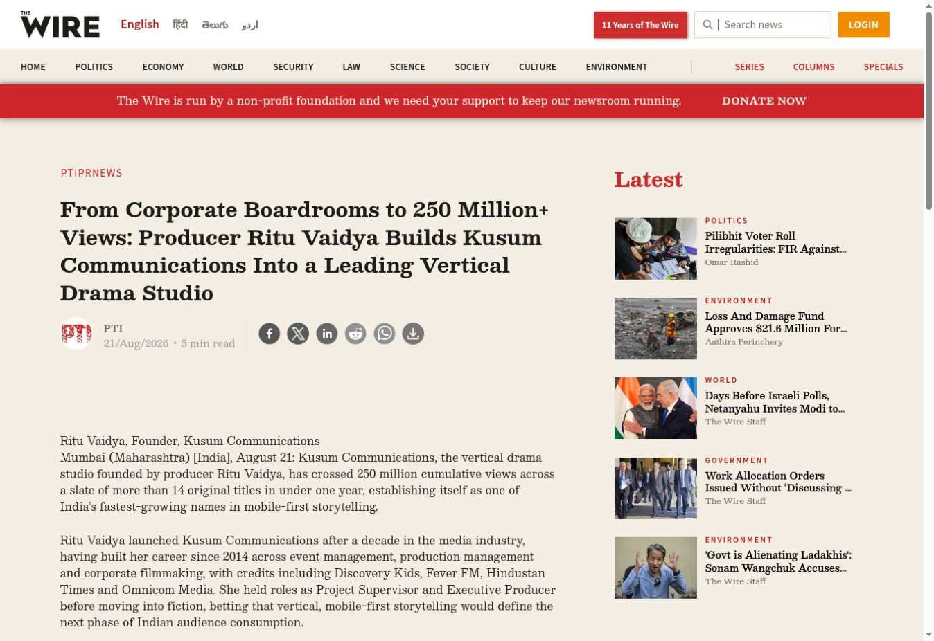Click the LOGIN button
This screenshot has width=934, height=641.
[x=863, y=25]
